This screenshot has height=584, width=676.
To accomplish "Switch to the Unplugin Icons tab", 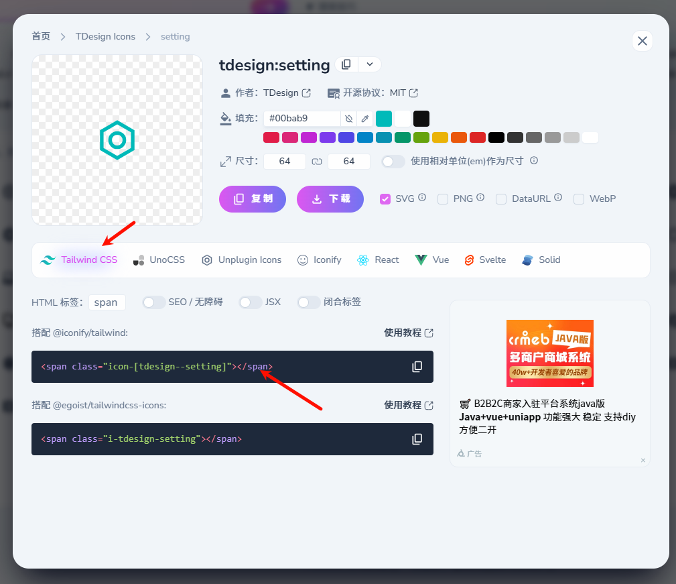I will 241,259.
